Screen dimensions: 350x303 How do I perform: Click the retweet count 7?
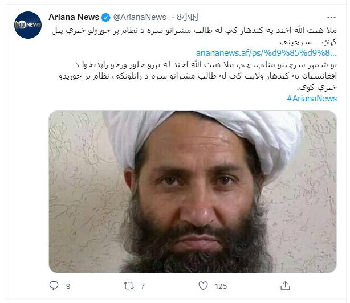coord(143,286)
